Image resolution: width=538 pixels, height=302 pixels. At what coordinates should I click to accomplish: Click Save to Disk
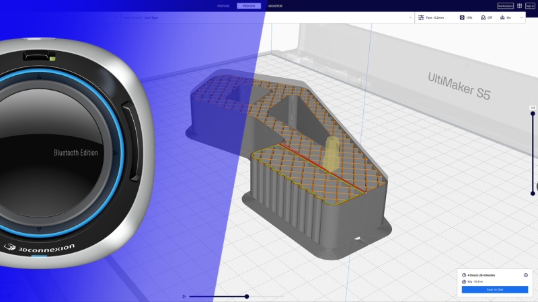coord(495,290)
